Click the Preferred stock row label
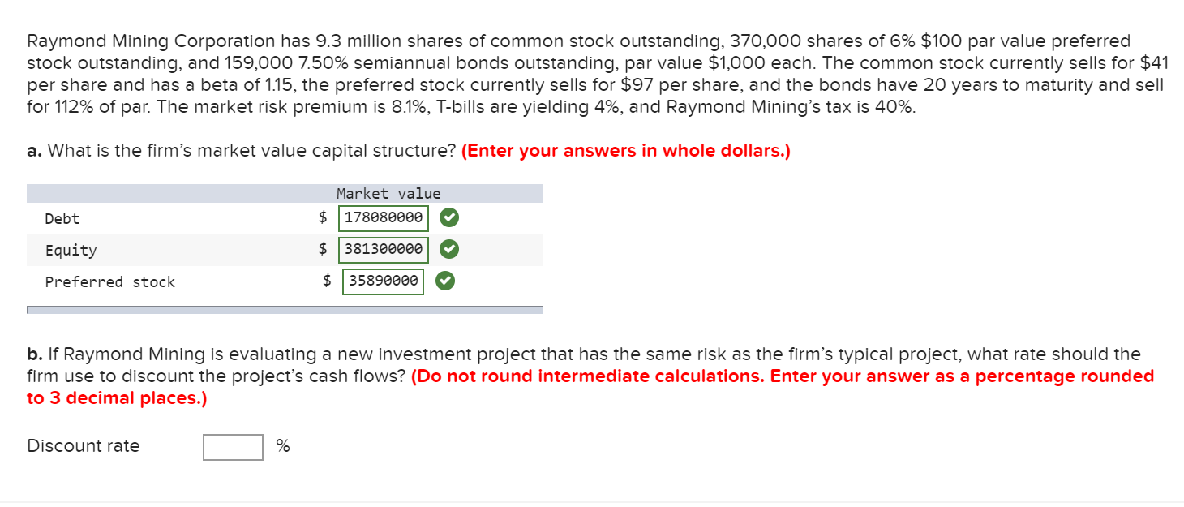This screenshot has width=1184, height=507. click(109, 281)
